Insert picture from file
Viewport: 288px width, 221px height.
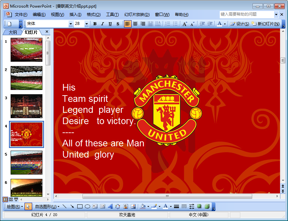click(133, 206)
